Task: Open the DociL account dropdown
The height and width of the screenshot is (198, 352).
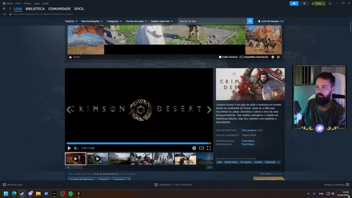Action: [318, 3]
